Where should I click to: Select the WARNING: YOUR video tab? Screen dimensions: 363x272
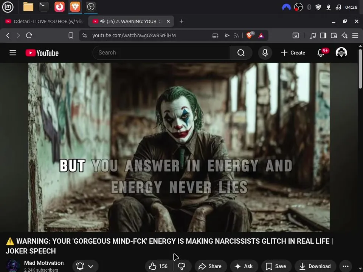(x=130, y=21)
